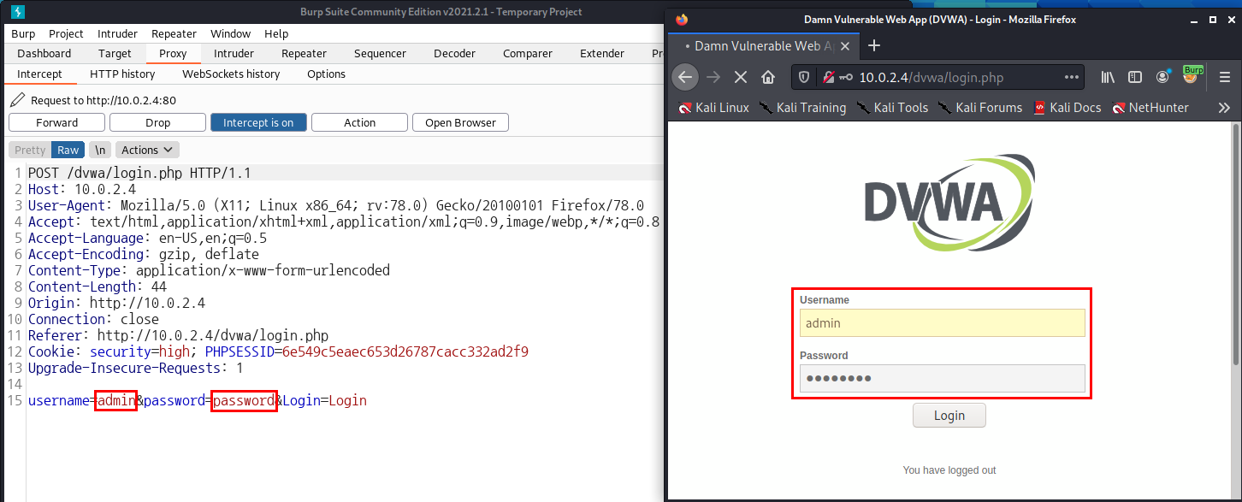Open Kali Forums bookmark

click(979, 108)
